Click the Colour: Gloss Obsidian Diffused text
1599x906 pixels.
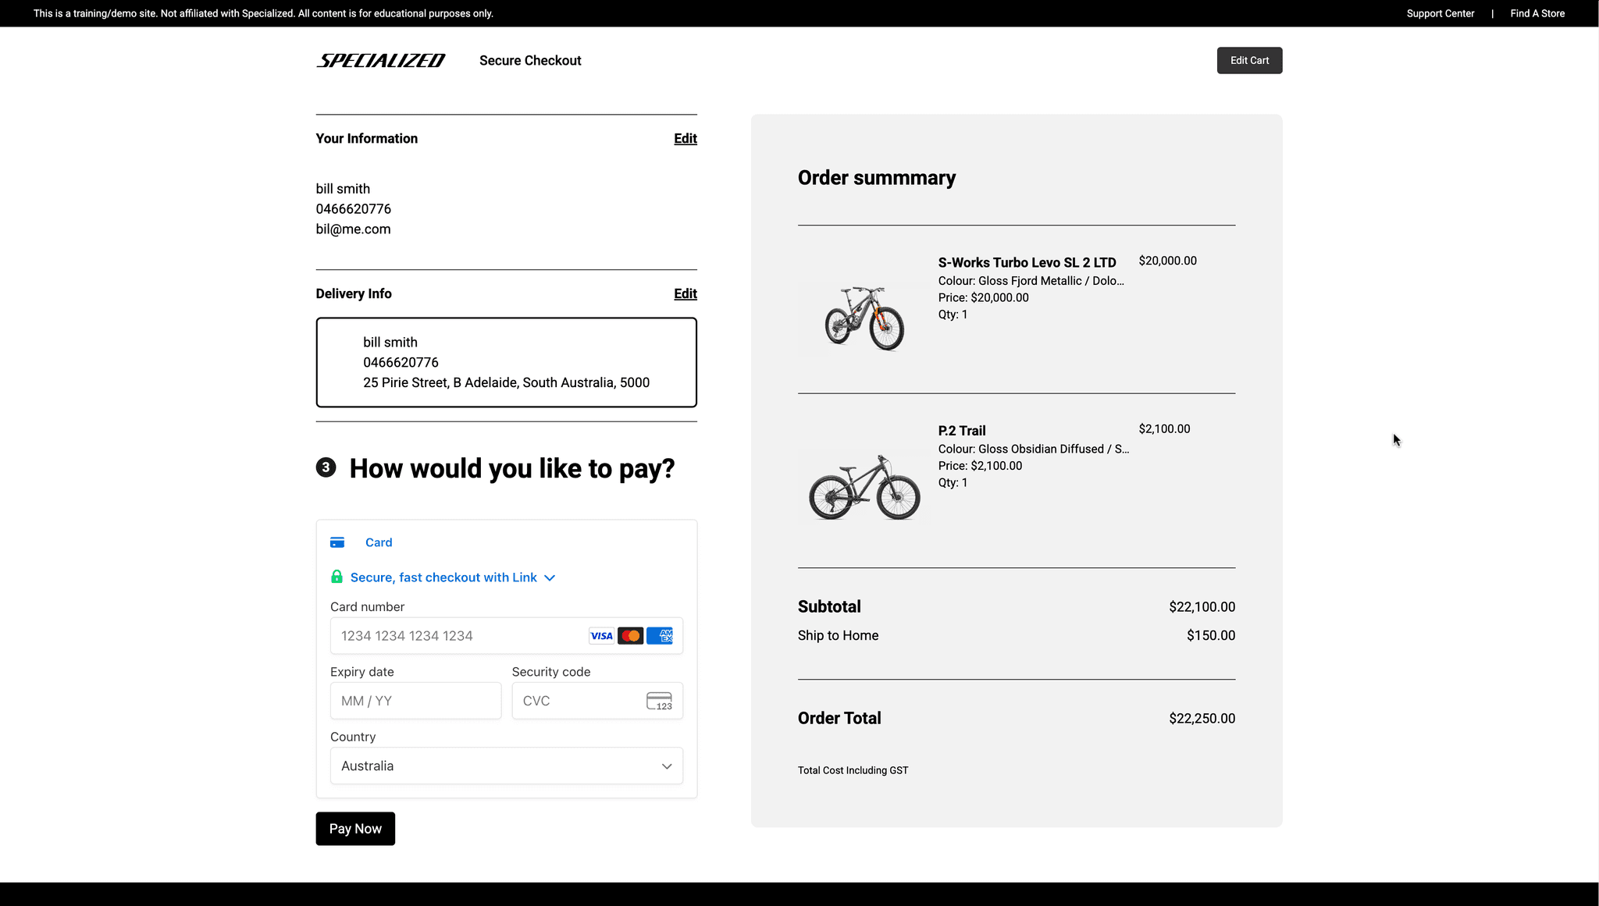tap(1034, 449)
